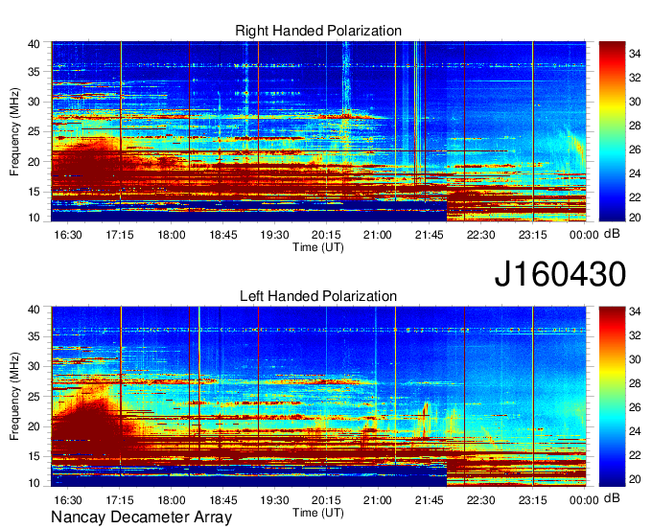Click the 40 MHz tick on Left Handed frequency axis
Image resolution: width=652 pixels, height=529 pixels.
tap(34, 310)
